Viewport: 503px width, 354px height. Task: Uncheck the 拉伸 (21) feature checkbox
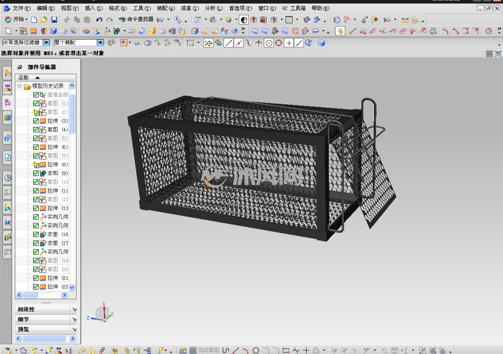[36, 278]
